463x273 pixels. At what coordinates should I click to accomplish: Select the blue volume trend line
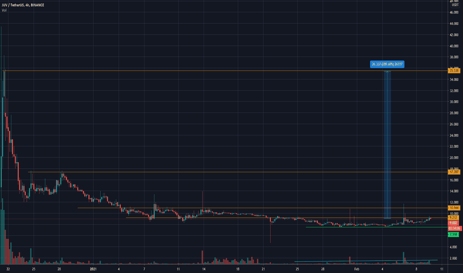point(366,261)
